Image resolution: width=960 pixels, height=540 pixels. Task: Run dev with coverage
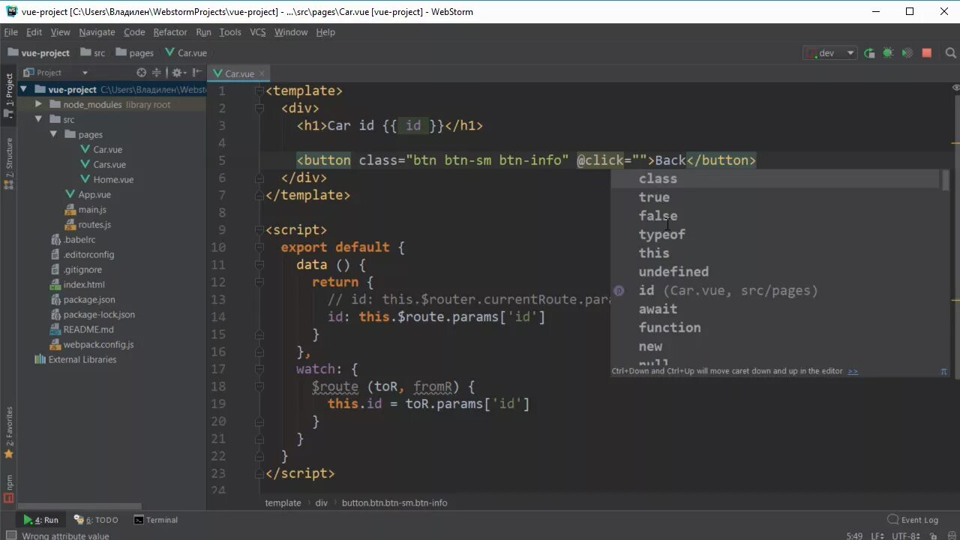(x=907, y=52)
